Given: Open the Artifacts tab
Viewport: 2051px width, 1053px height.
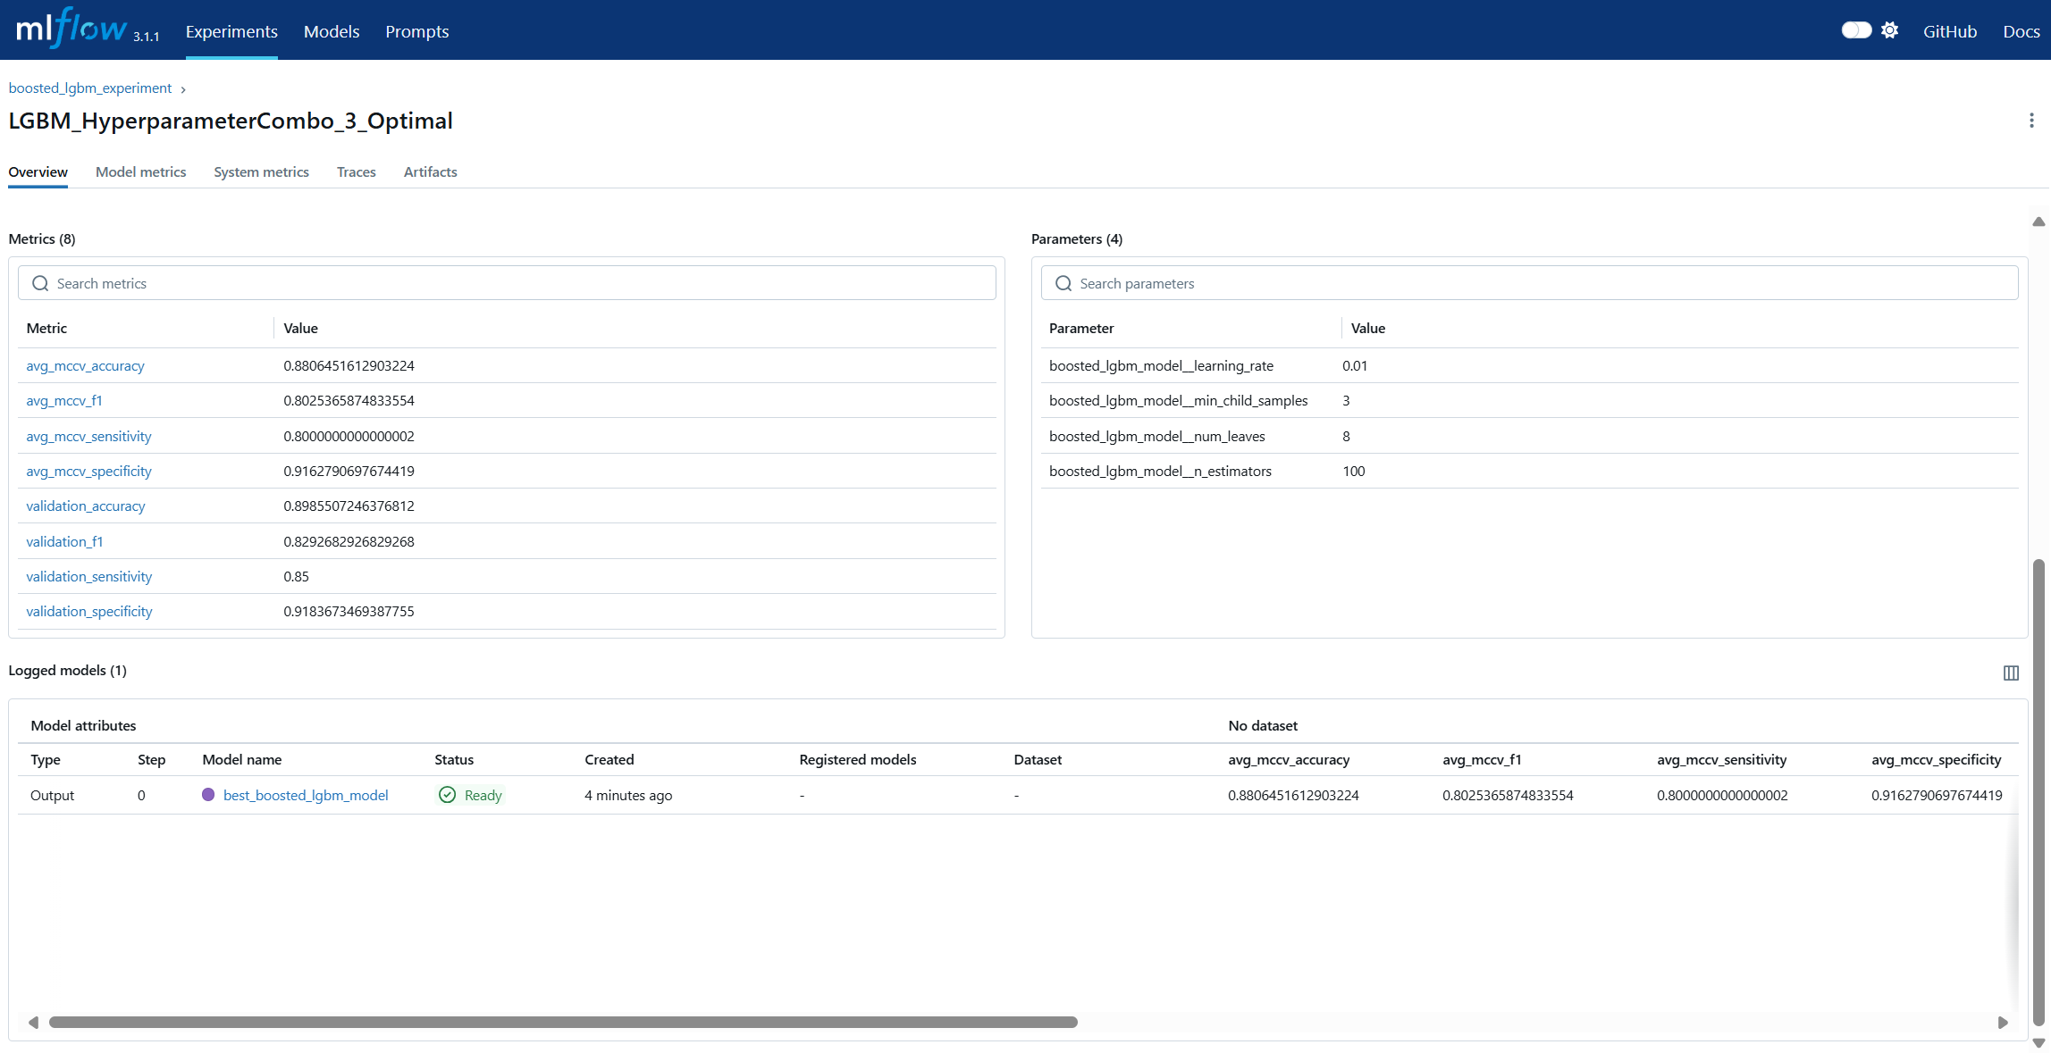Looking at the screenshot, I should pos(430,171).
